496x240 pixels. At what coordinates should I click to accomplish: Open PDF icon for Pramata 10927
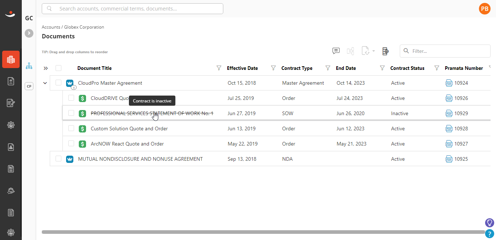(449, 144)
